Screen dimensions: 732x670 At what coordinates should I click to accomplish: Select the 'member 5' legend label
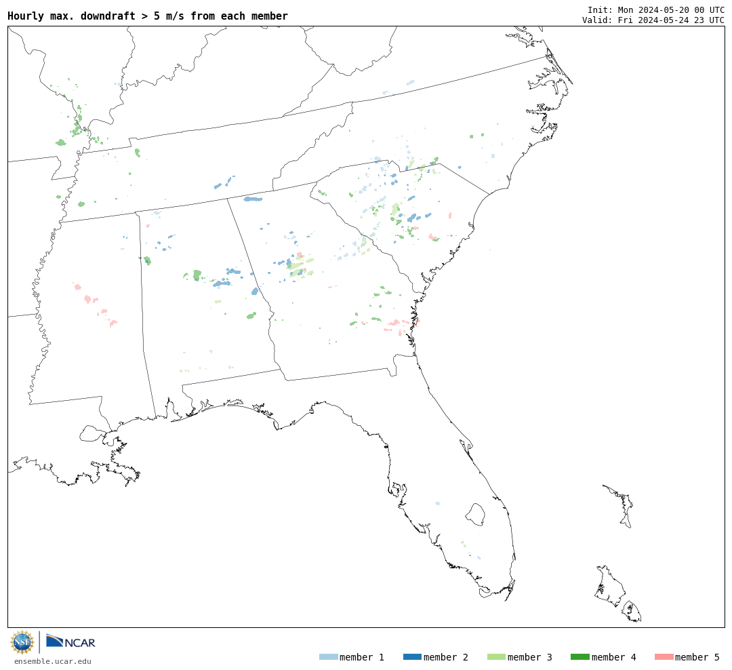pos(697,657)
